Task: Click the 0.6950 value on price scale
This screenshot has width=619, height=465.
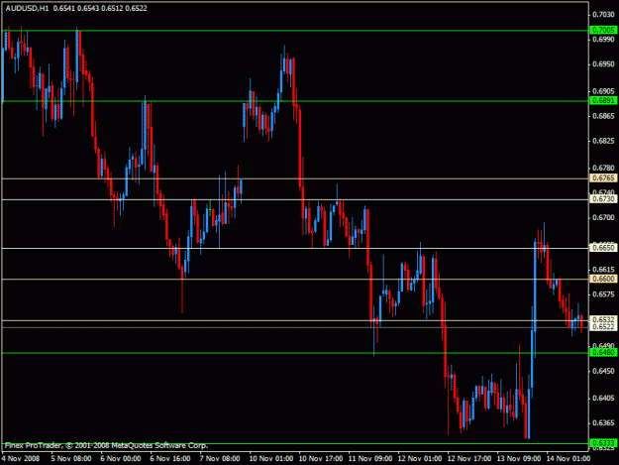Action: coord(603,64)
